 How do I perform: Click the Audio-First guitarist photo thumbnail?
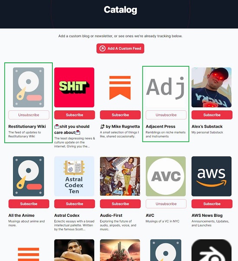pyautogui.click(x=120, y=176)
